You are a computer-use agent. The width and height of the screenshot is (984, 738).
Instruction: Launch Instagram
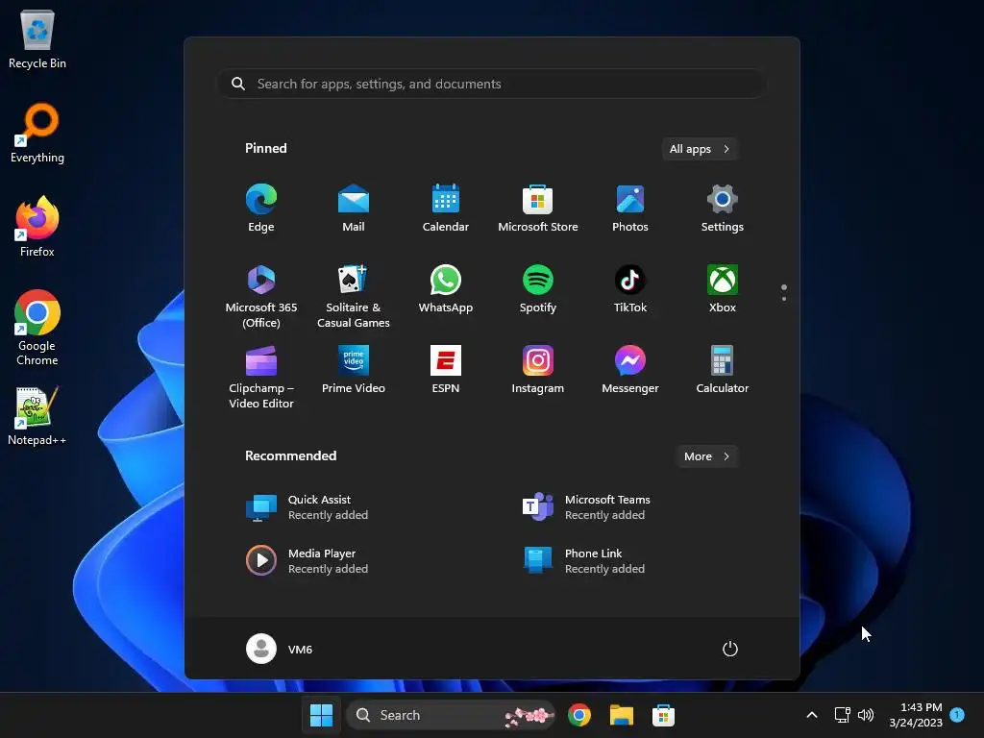538,370
